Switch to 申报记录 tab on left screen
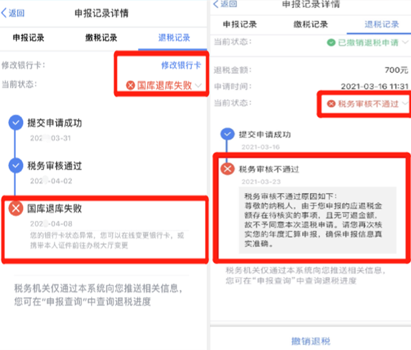 [x=28, y=38]
